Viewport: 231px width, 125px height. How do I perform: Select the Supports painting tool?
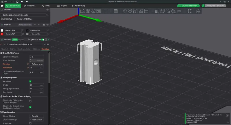pyautogui.click(x=157, y=11)
